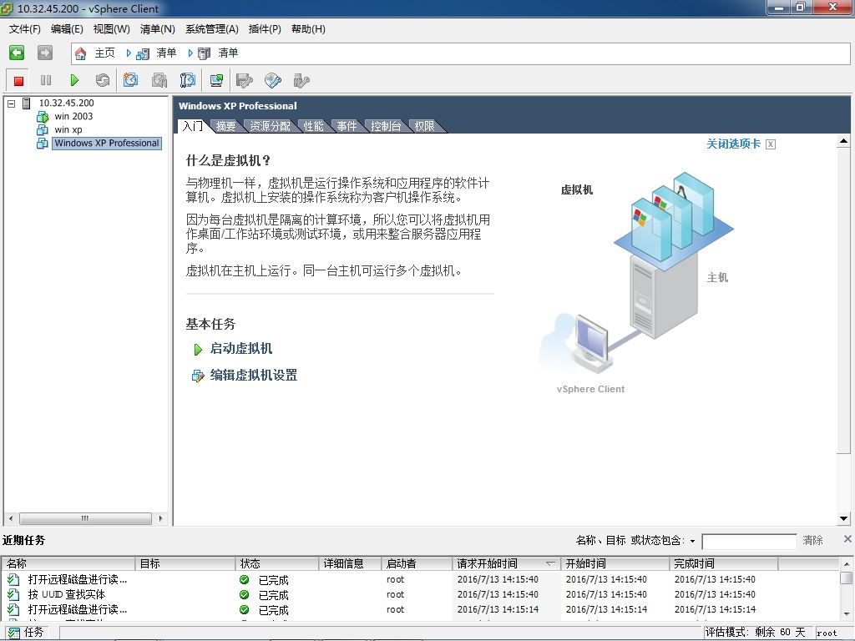Click the 状态 column header
855x641 pixels.
point(276,563)
